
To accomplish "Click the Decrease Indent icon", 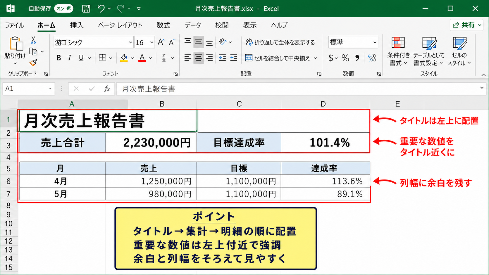I will click(x=223, y=58).
